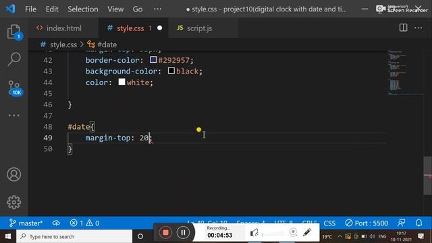Click the master branch status item

(26, 223)
